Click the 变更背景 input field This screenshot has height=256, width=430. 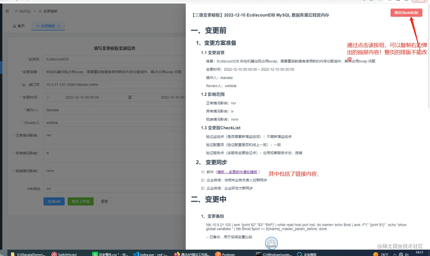tap(115, 72)
